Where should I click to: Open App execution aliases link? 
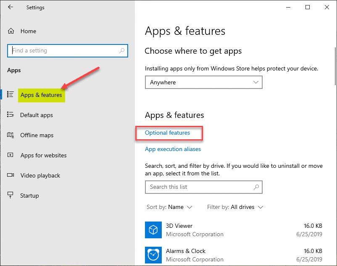[173, 149]
